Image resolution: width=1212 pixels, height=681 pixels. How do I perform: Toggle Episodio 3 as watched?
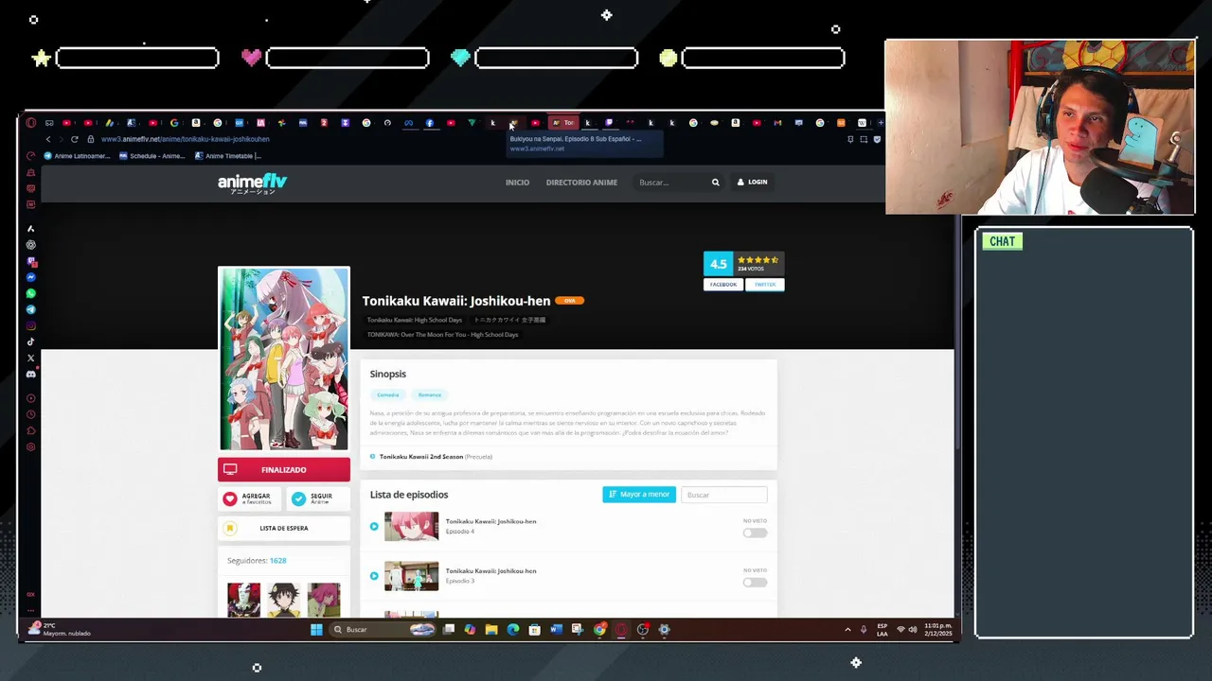(755, 582)
